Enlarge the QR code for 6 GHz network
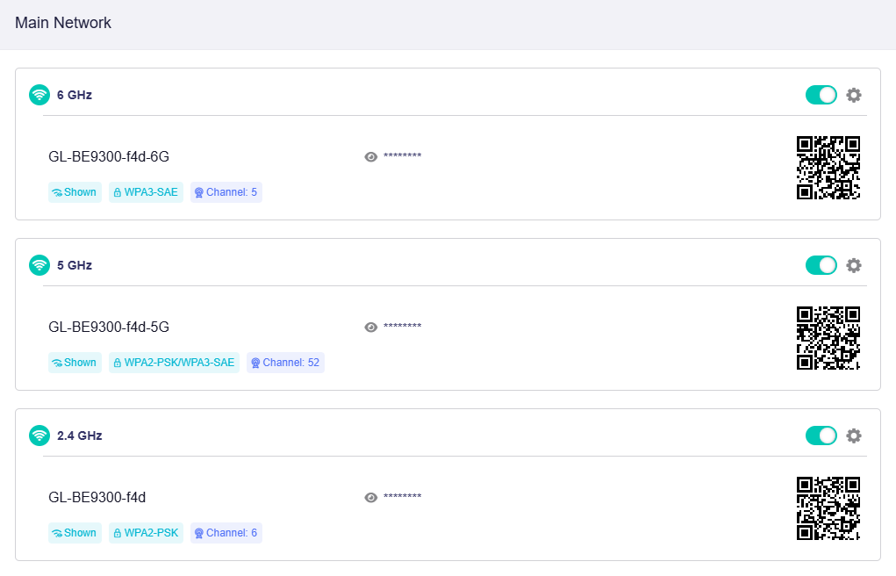This screenshot has width=896, height=576. click(x=828, y=168)
